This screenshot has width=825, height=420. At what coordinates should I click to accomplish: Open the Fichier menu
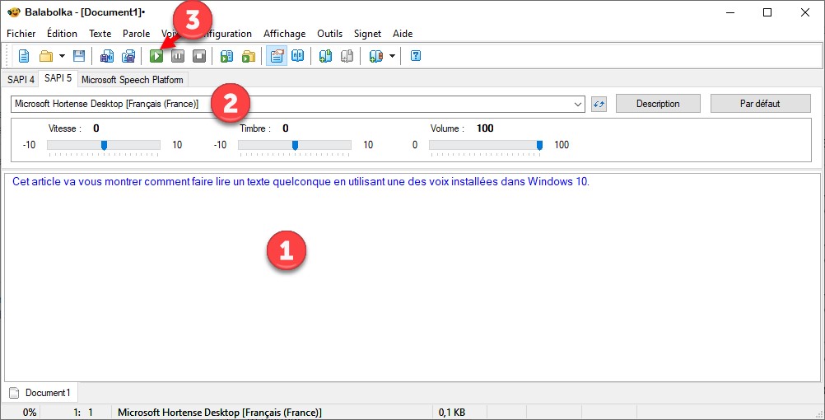[21, 34]
